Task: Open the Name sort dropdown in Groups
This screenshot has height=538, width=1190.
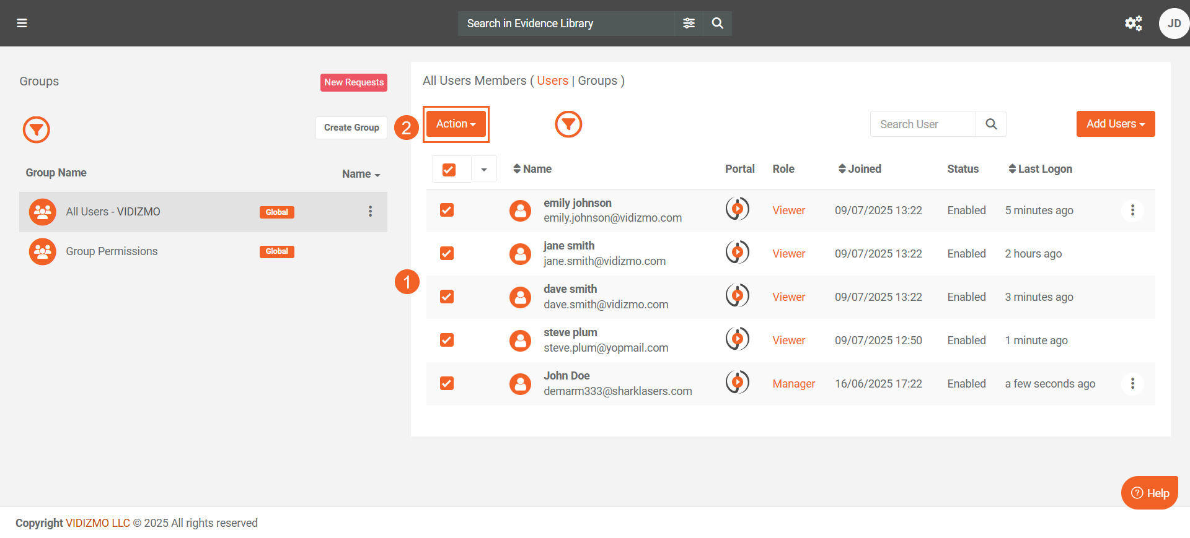Action: [361, 174]
